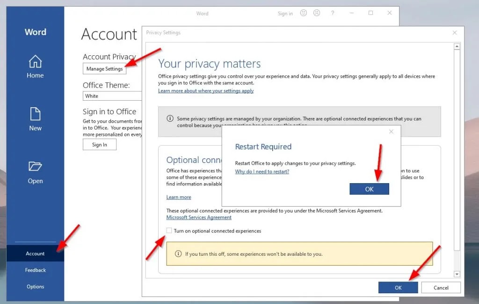Click the 'Account' page heading
Viewport: 479px width, 304px height.
(109, 34)
